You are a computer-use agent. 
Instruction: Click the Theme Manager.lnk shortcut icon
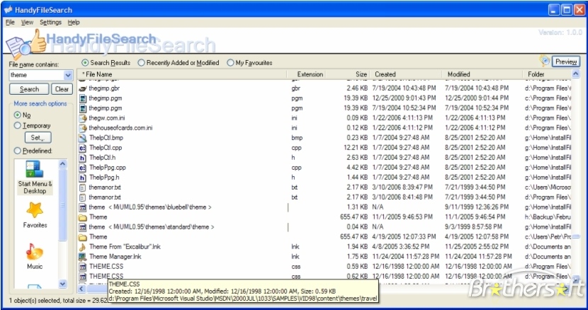pos(82,257)
